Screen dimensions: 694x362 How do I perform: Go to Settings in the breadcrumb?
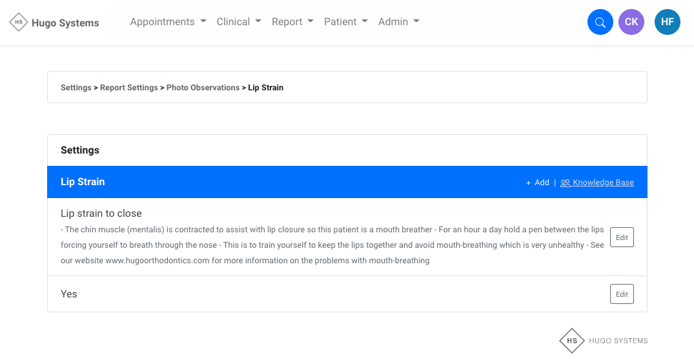(x=76, y=88)
